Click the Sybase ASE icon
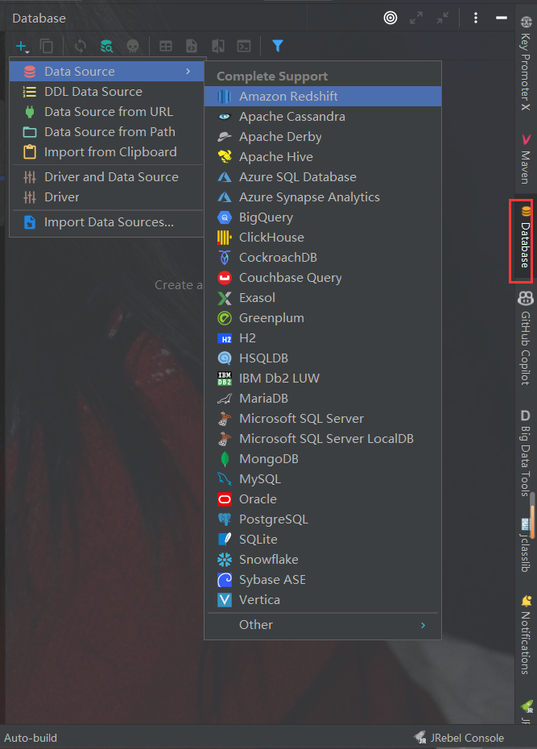The width and height of the screenshot is (537, 749). (225, 579)
